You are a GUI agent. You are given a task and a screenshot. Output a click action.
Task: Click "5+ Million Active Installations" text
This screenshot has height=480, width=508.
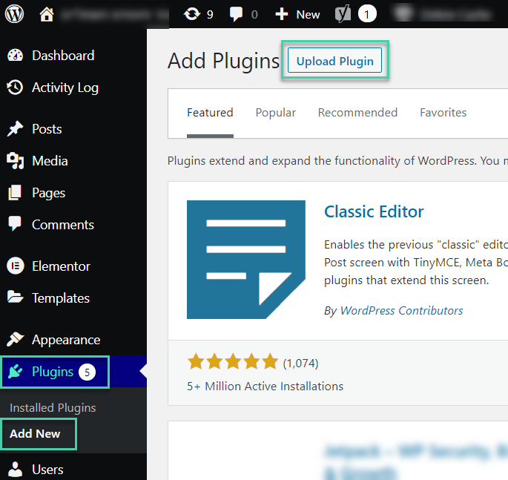265,387
